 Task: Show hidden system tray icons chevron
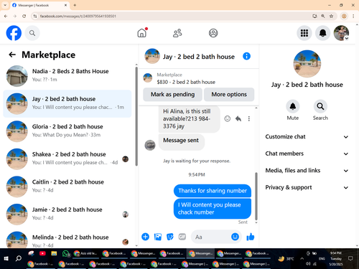(302, 258)
